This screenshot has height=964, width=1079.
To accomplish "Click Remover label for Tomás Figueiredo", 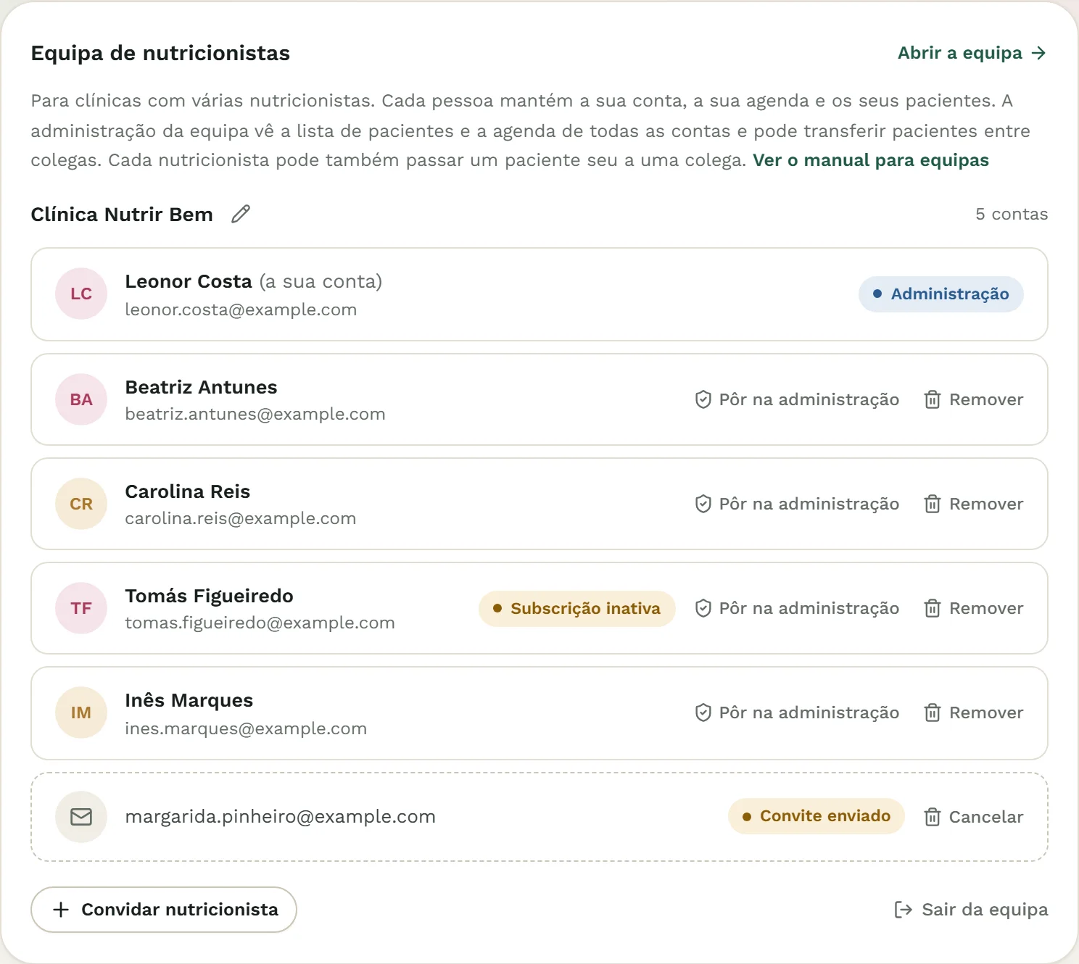I will [986, 608].
